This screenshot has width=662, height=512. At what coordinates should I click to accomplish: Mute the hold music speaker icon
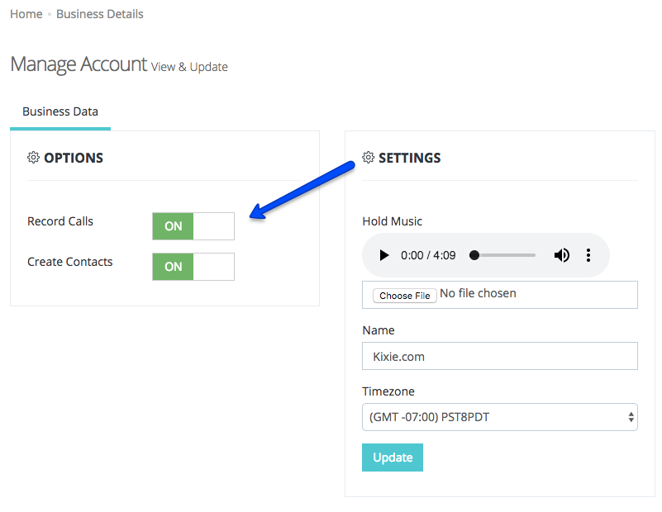(561, 255)
